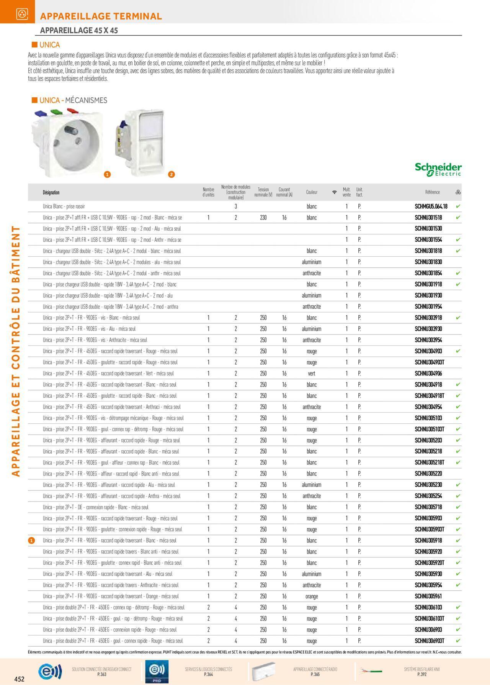Click designation 'Unica - prise double 2P+T - FR - 45DEG - connexion rapide'
Image resolution: width=490 pixels, height=685 pixels.
click(110, 629)
